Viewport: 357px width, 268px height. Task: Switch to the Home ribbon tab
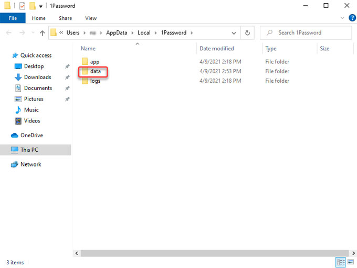tap(38, 18)
